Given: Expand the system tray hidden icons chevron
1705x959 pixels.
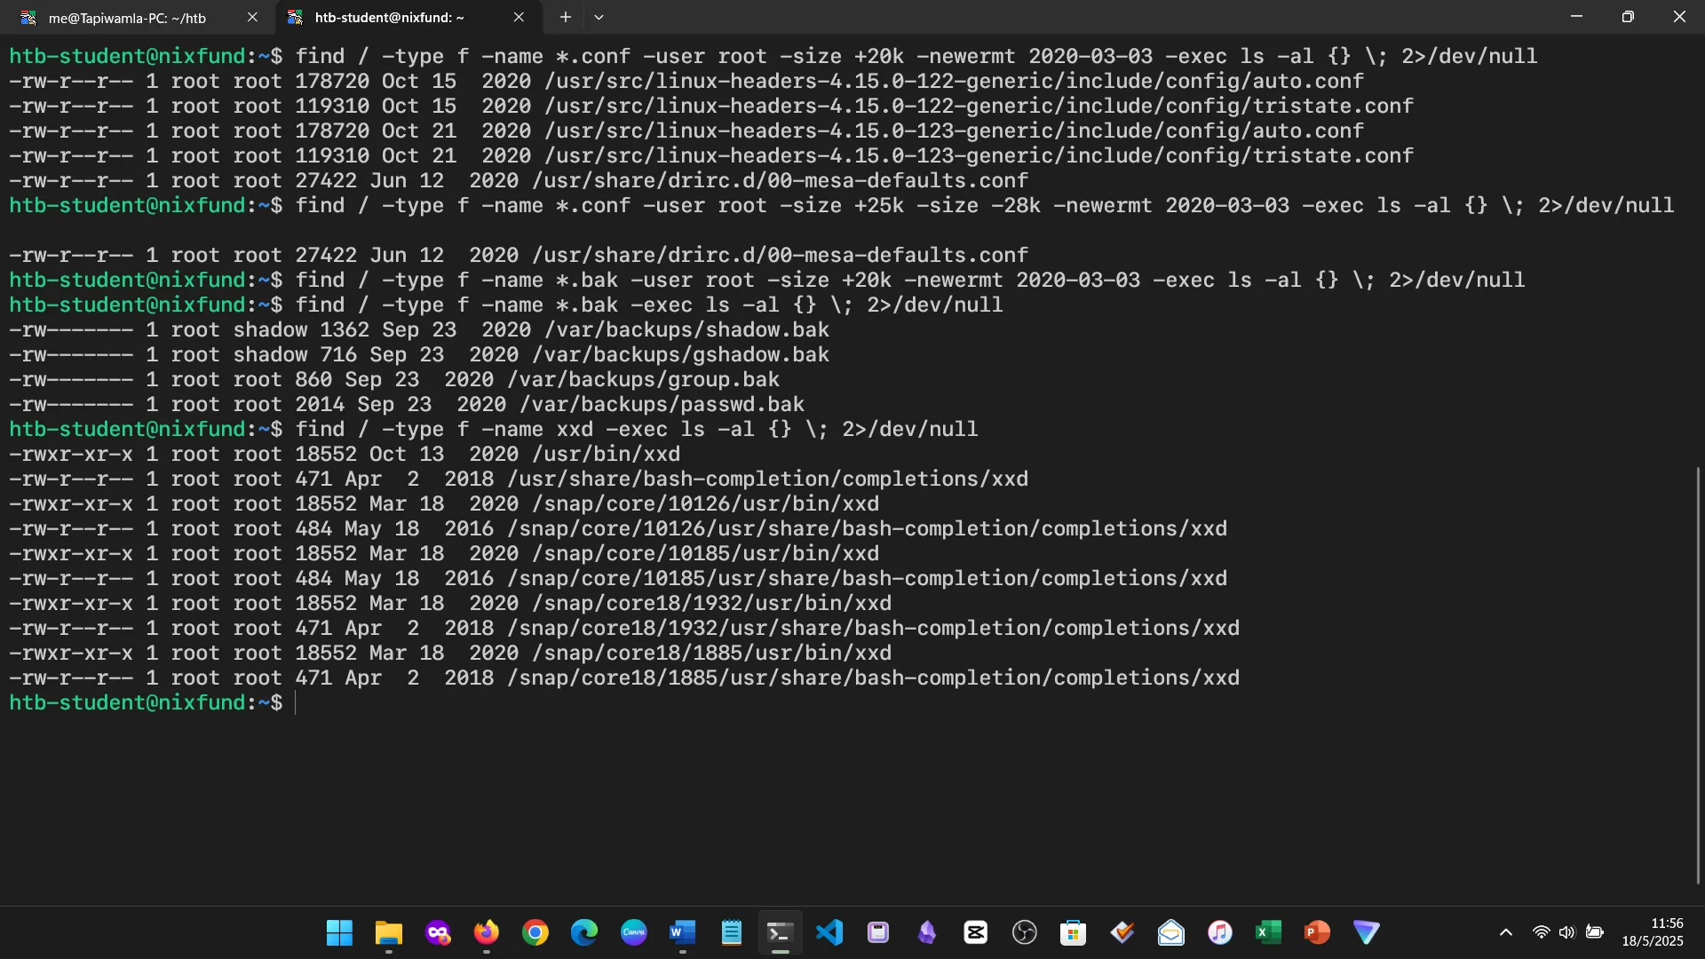Looking at the screenshot, I should 1505,932.
